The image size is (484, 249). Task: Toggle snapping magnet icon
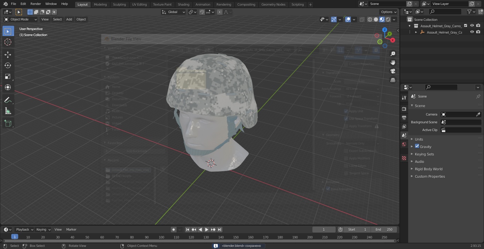point(202,12)
